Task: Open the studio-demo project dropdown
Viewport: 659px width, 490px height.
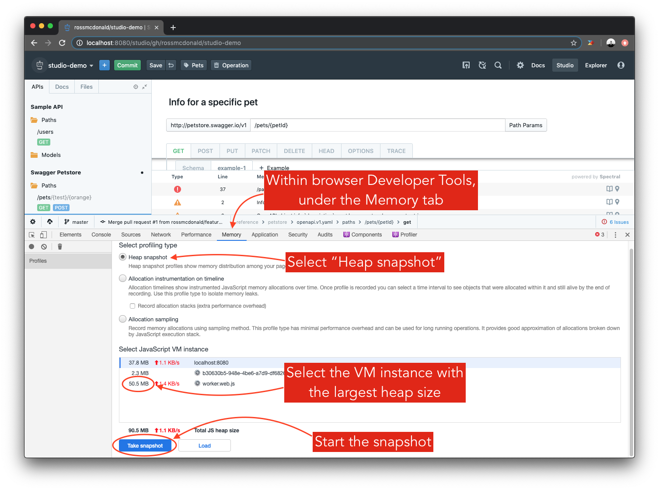Action: (71, 65)
